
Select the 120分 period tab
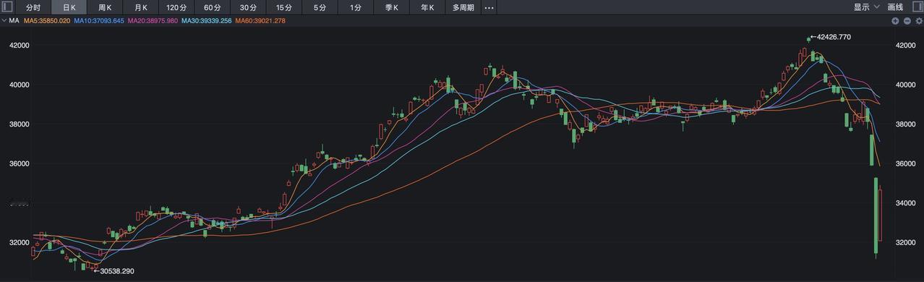(176, 7)
